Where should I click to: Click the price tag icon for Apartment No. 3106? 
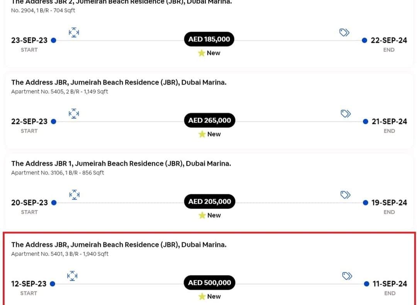pyautogui.click(x=345, y=195)
